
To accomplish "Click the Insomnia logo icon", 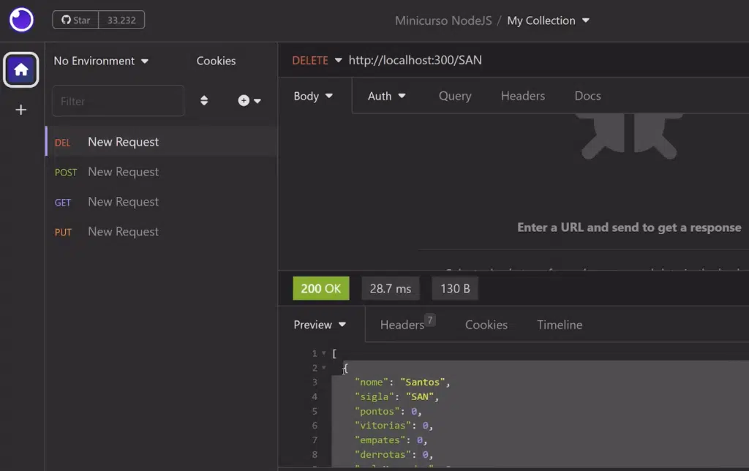I will coord(21,20).
